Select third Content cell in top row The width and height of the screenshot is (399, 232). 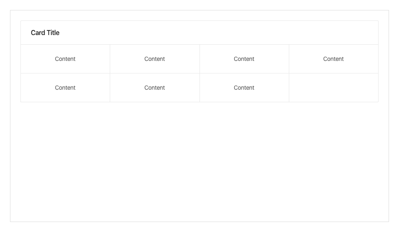pos(244,59)
